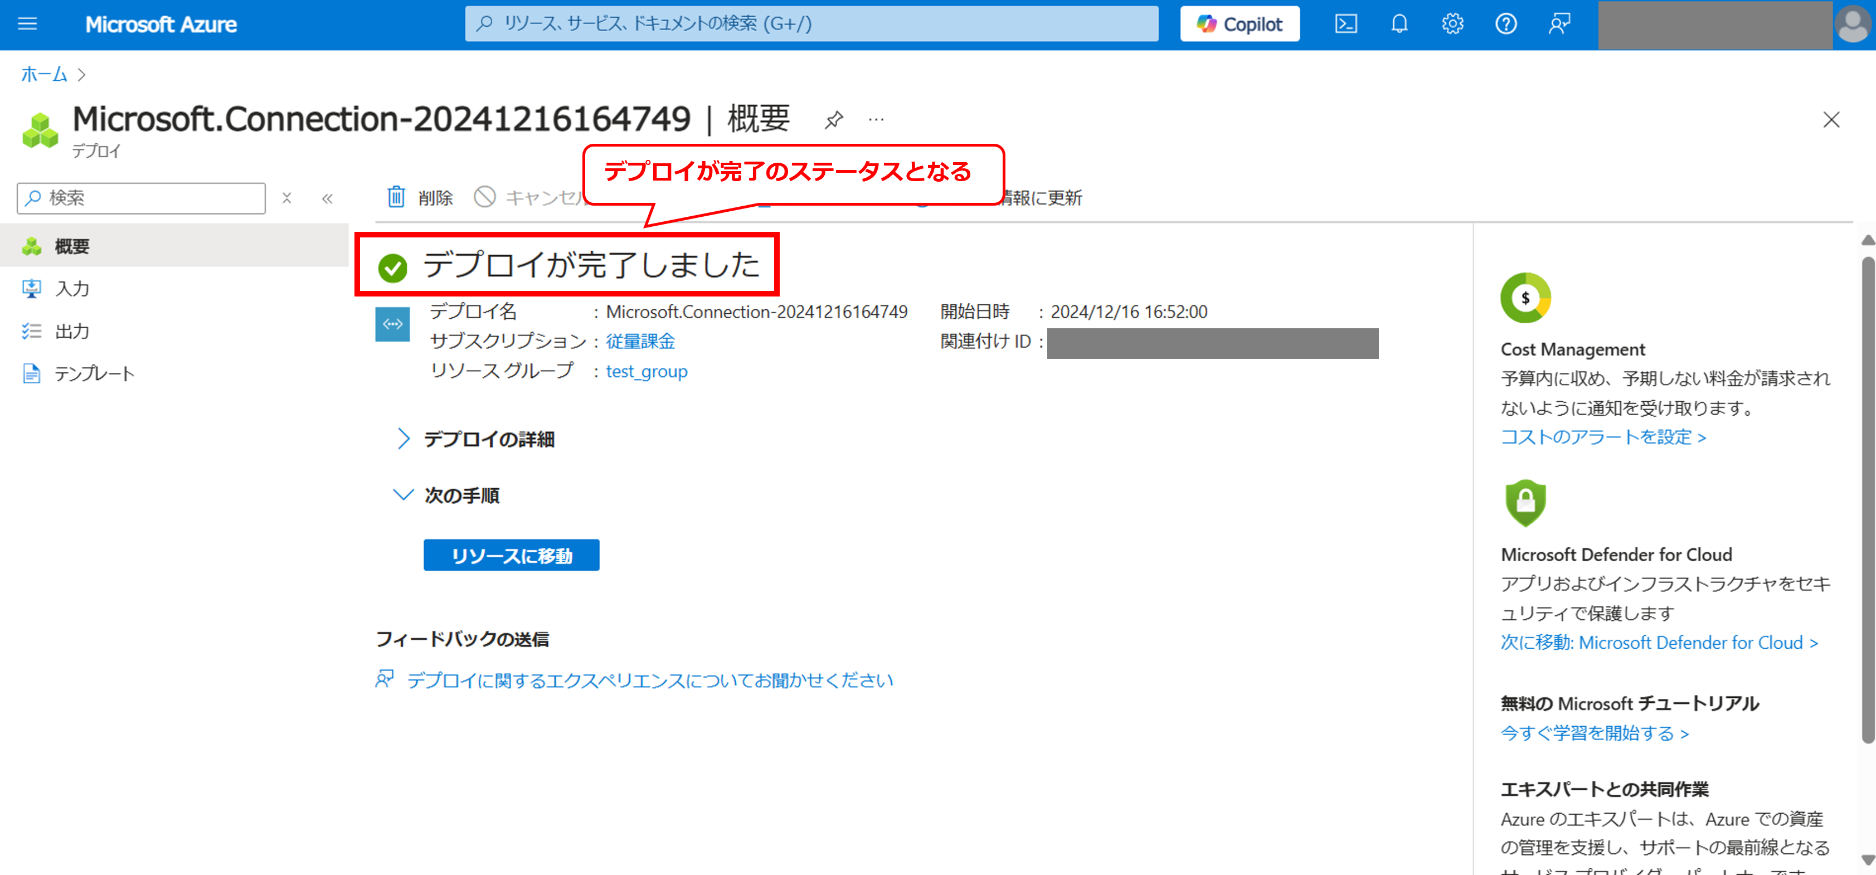Screen dimensions: 1876x875
Task: Open コストのアラートを設定 link
Action: click(1603, 437)
